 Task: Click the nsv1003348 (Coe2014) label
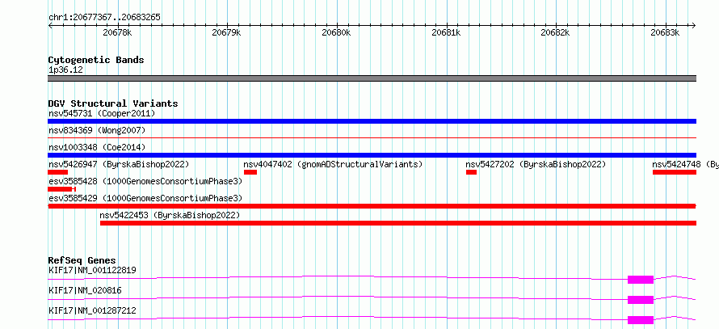pos(97,147)
